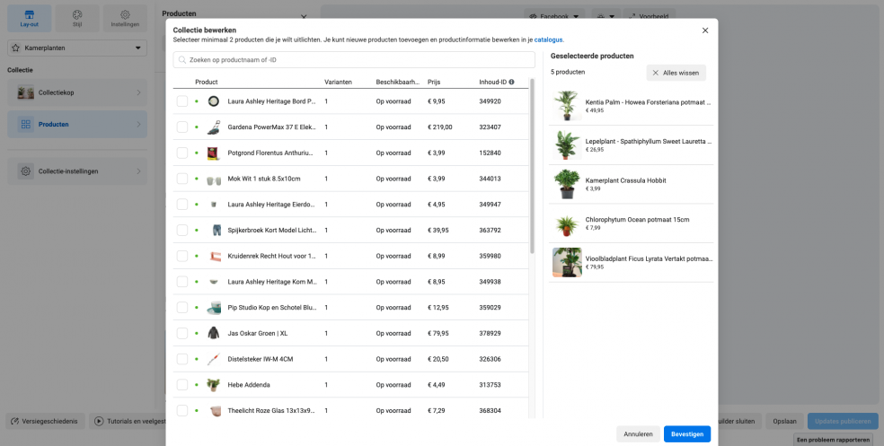Open the Lay-out tab
884x446 pixels.
tap(30, 19)
